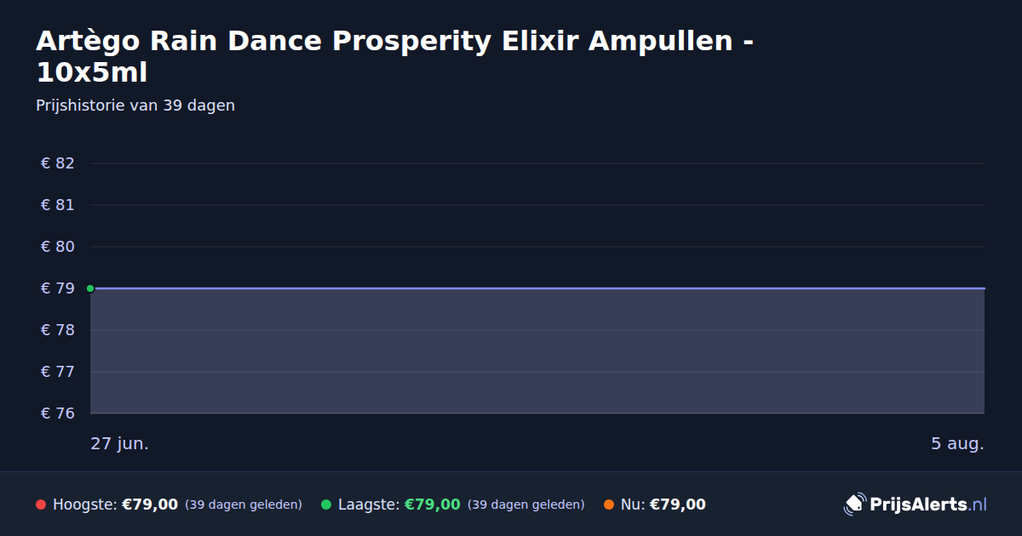This screenshot has width=1022, height=536.
Task: Select the 5 aug. end date label
Action: click(957, 443)
